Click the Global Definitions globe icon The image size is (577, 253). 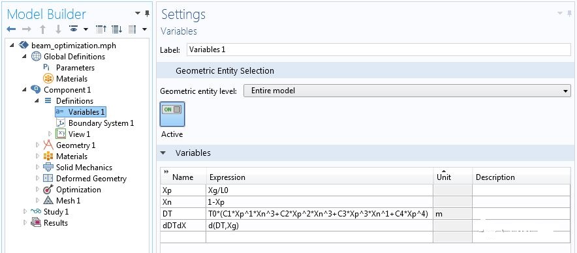[36, 56]
